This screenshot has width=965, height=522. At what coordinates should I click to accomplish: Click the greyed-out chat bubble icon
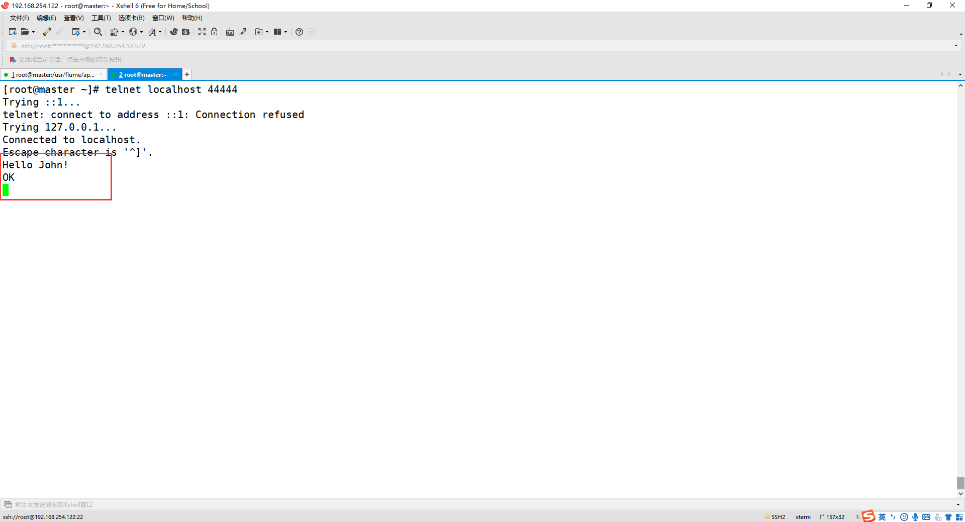(x=312, y=32)
